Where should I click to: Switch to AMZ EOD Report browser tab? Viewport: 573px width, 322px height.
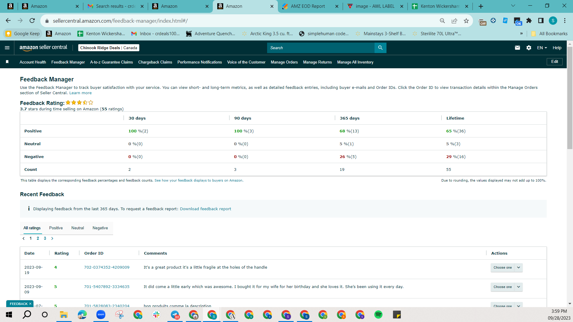click(310, 6)
